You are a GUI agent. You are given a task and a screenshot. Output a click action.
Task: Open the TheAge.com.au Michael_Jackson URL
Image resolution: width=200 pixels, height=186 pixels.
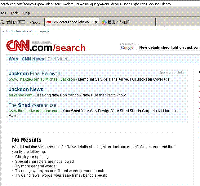pyautogui.click(x=42, y=79)
